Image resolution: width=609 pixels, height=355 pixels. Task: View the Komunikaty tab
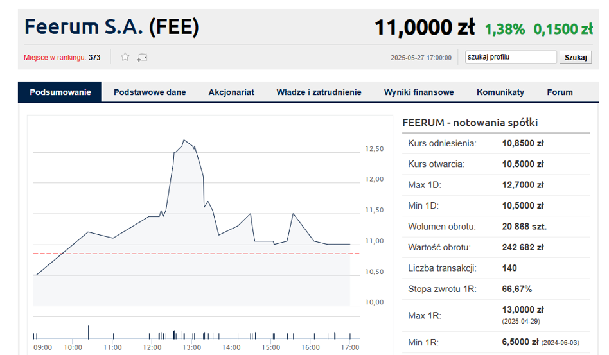click(x=500, y=92)
